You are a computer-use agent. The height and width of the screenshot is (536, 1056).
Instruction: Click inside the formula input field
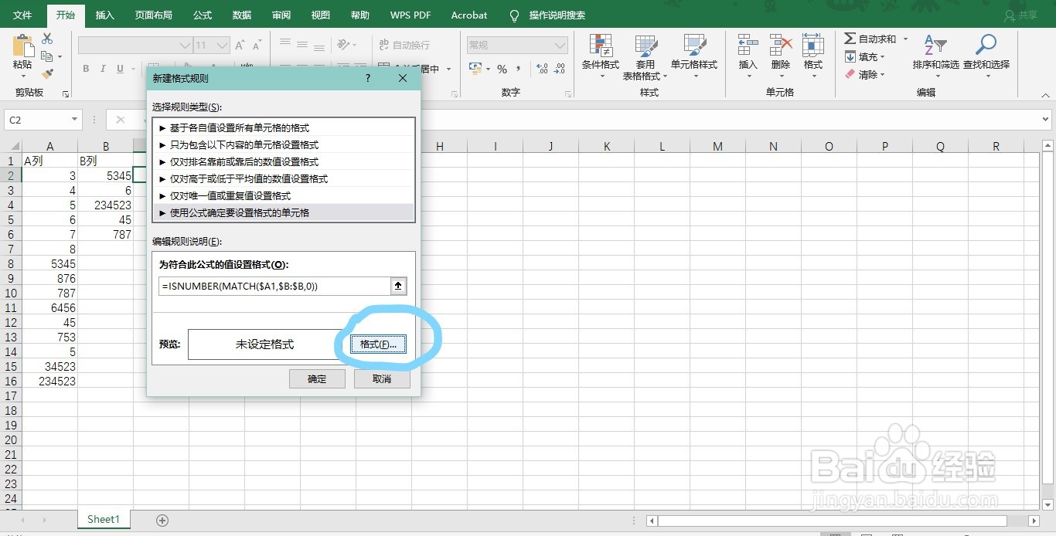(271, 286)
